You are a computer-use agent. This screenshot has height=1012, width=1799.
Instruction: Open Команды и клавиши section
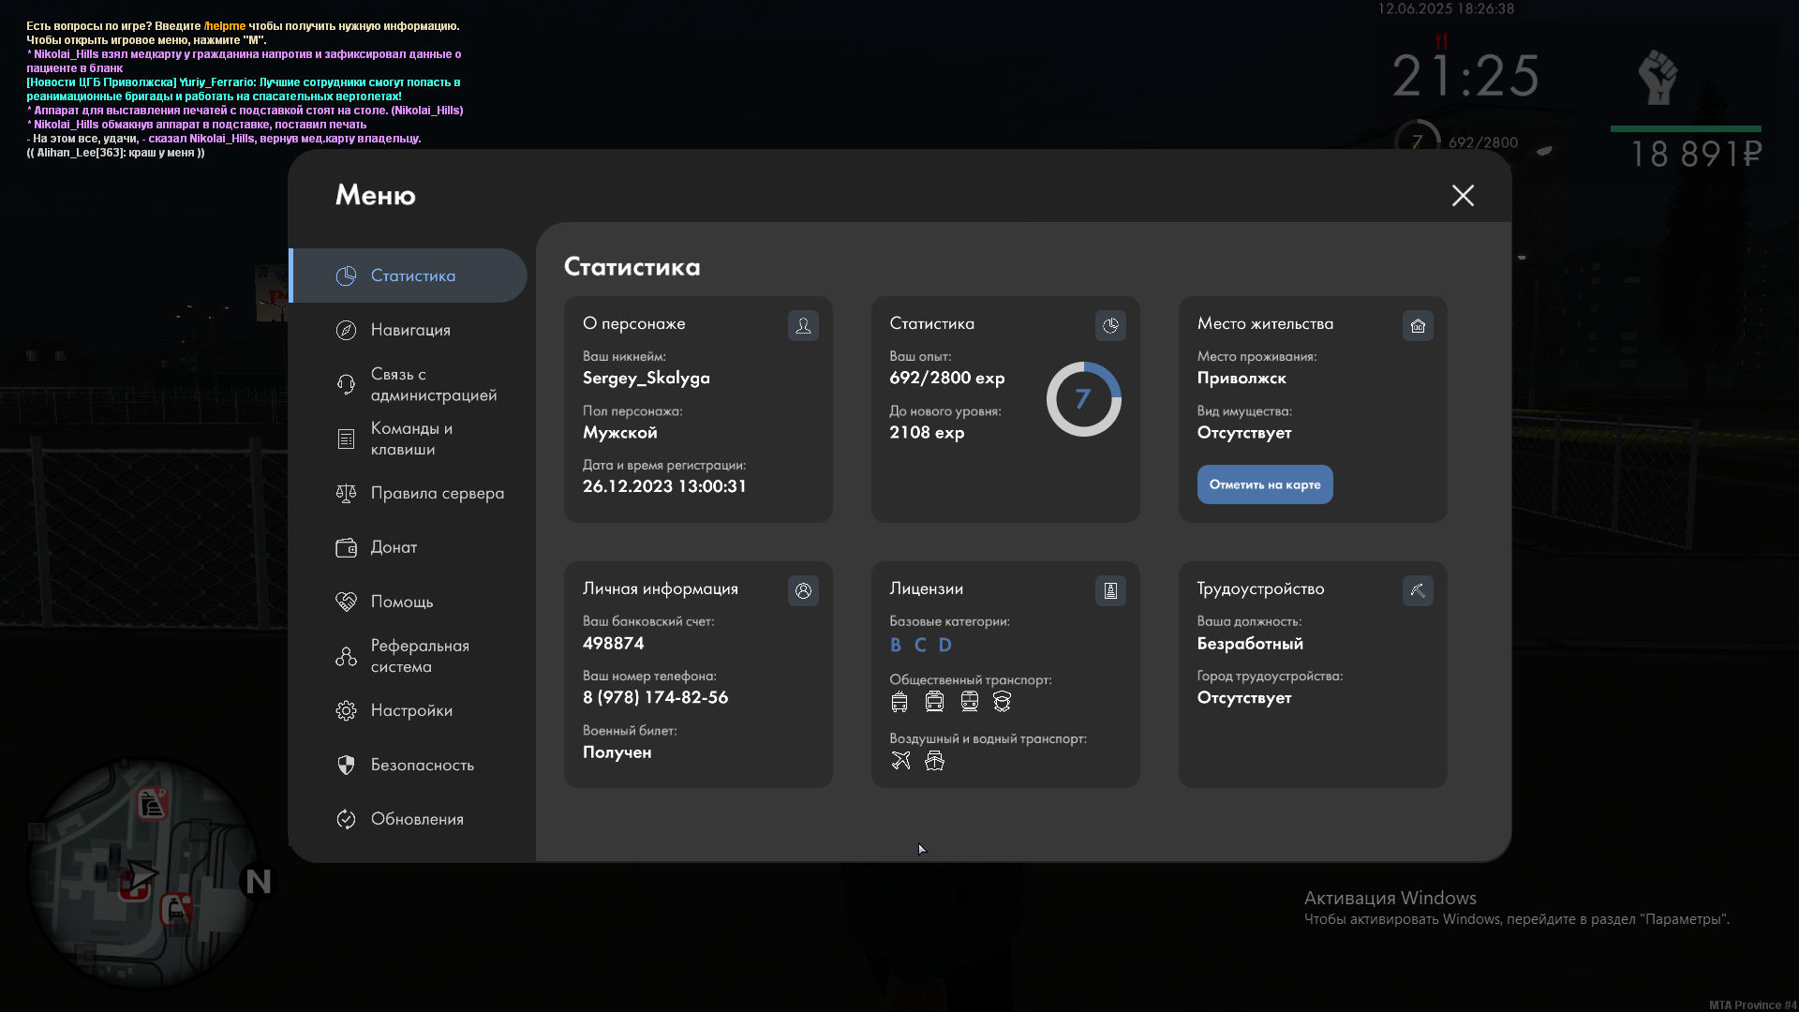409,439
